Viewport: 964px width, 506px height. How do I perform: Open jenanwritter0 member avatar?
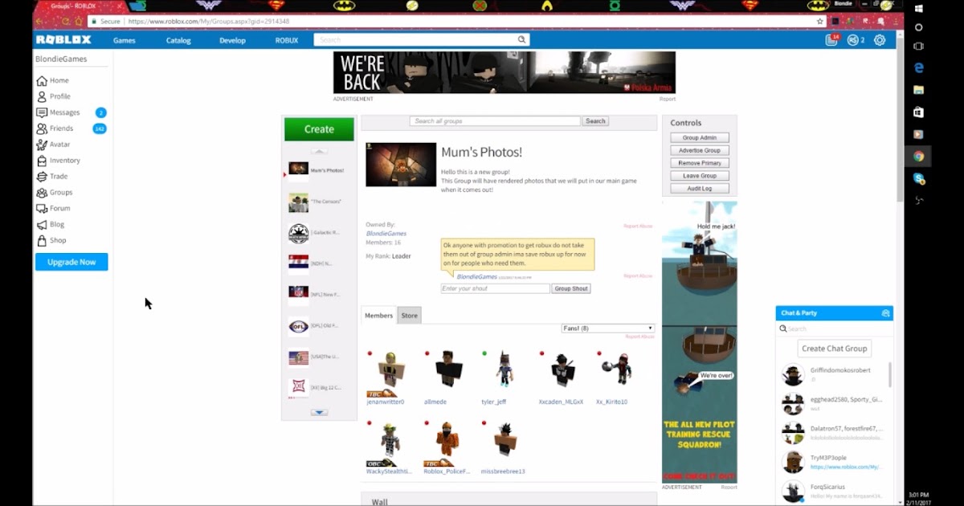click(x=390, y=371)
